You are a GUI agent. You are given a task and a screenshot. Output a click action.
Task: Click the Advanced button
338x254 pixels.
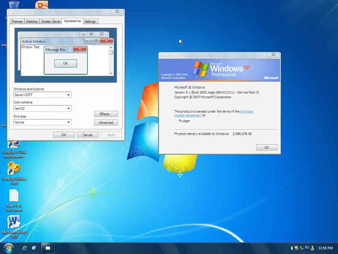tap(106, 123)
